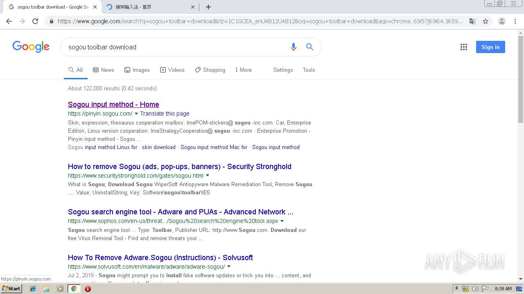Open How to remove Sogou Security Stronghold
This screenshot has height=294, width=524.
click(x=180, y=167)
